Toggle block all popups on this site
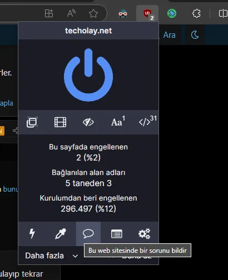 [32, 122]
